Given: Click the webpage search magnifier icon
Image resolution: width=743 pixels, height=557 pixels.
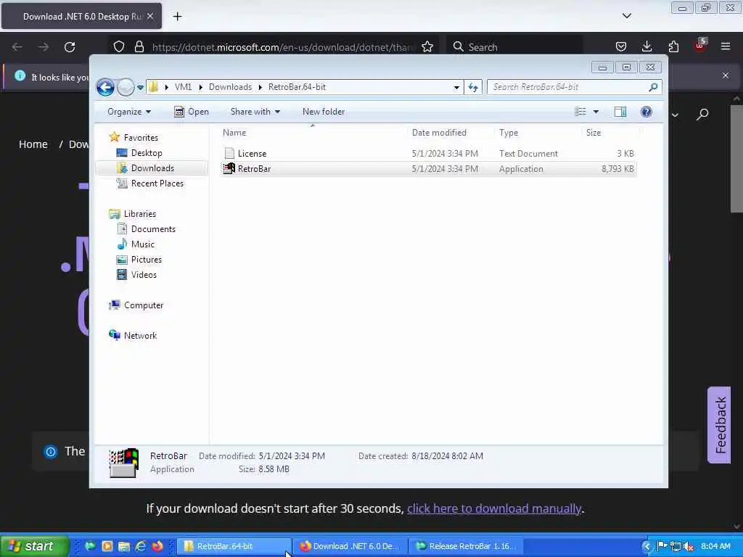Looking at the screenshot, I should coord(702,114).
